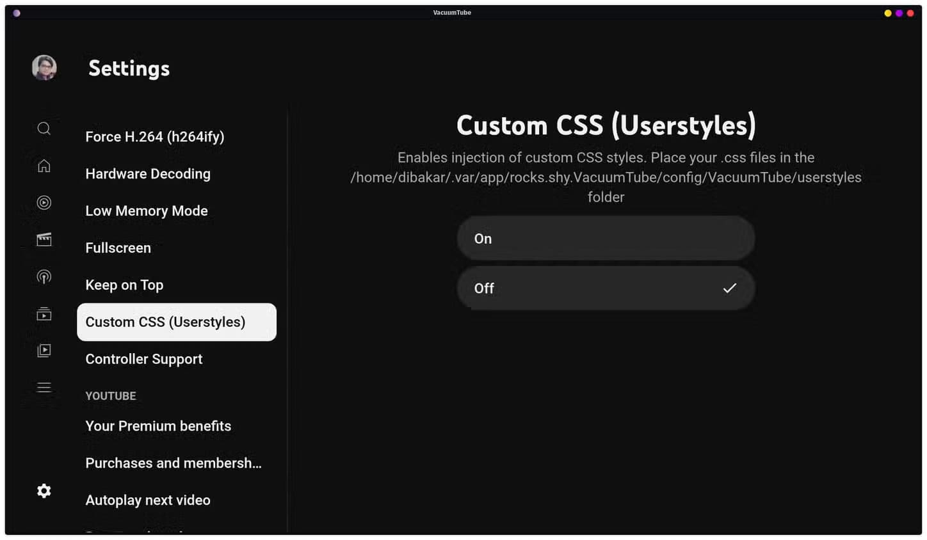Image resolution: width=927 pixels, height=540 pixels.
Task: Open Your Premium benefits
Action: pyautogui.click(x=158, y=425)
